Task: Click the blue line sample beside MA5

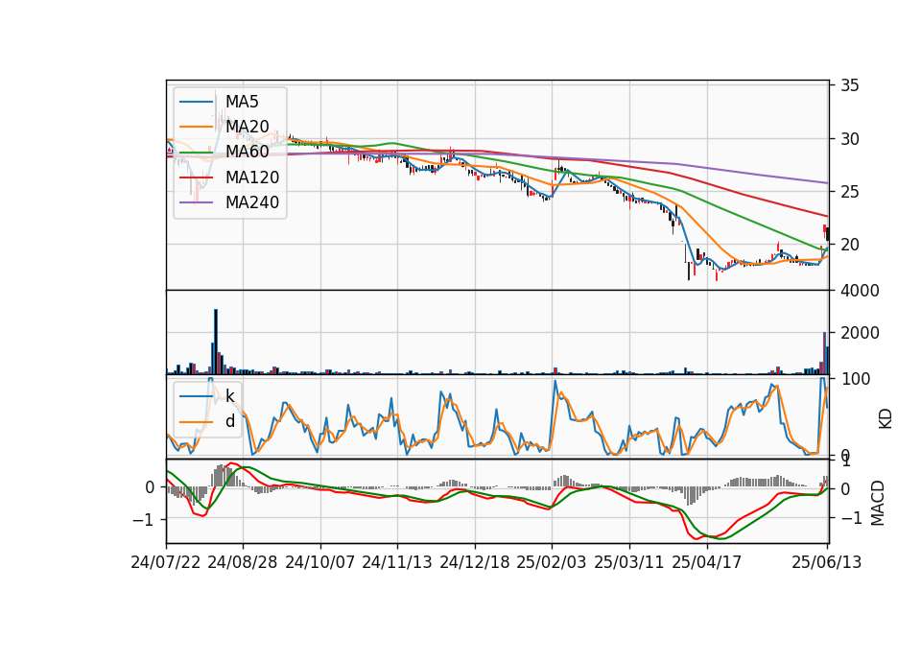Action: pyautogui.click(x=196, y=102)
